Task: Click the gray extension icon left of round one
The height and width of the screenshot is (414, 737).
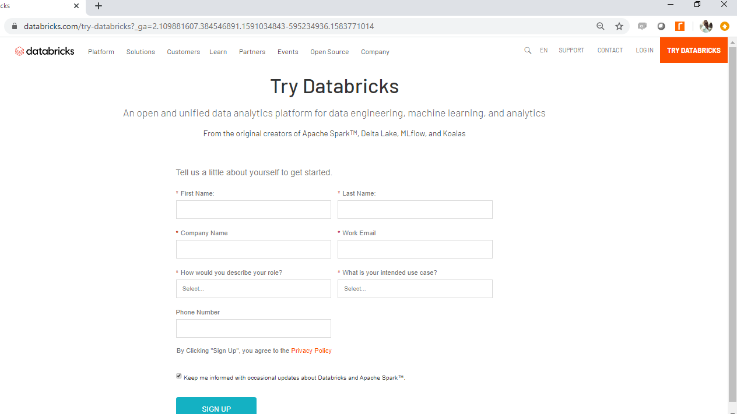Action: 643,26
